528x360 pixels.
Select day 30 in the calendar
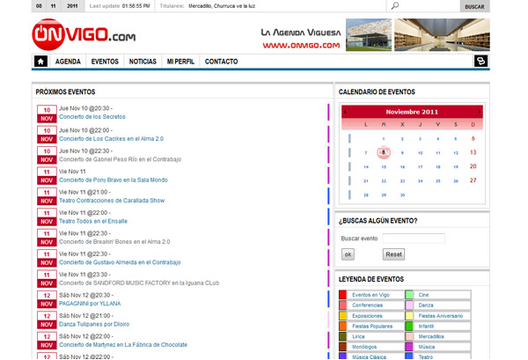coord(402,195)
